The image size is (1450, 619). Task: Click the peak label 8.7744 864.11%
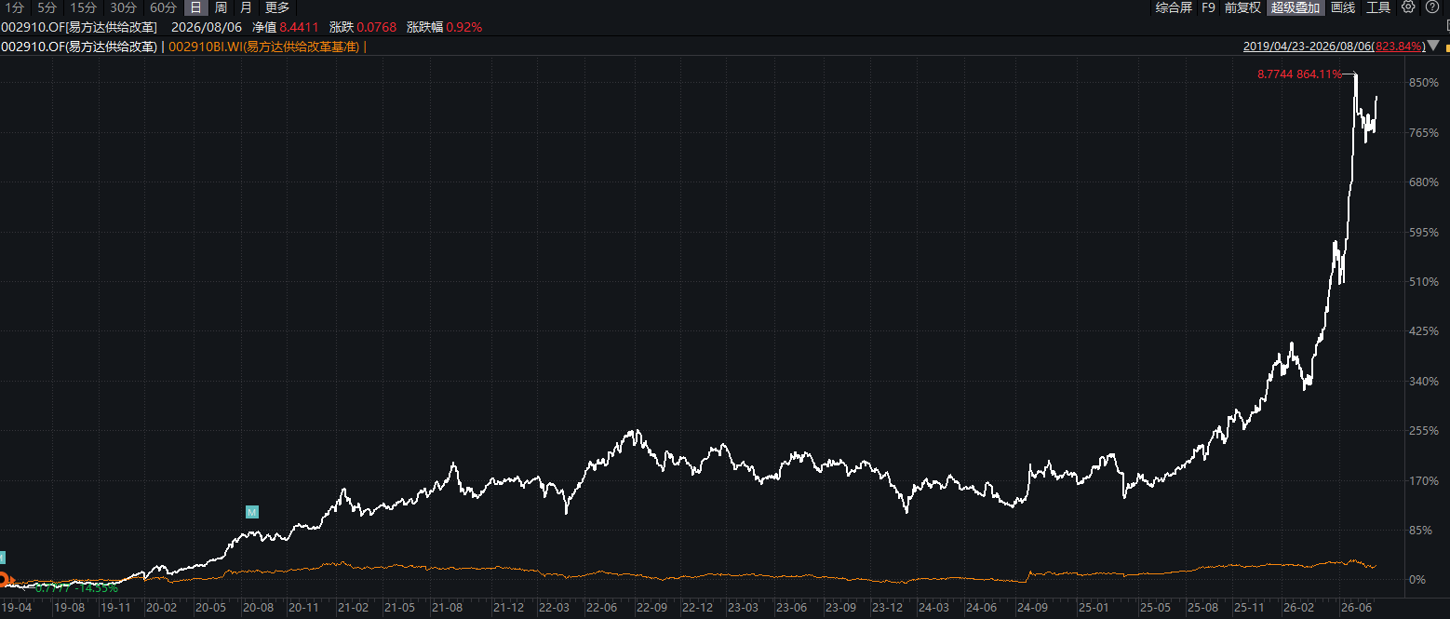click(x=1299, y=74)
